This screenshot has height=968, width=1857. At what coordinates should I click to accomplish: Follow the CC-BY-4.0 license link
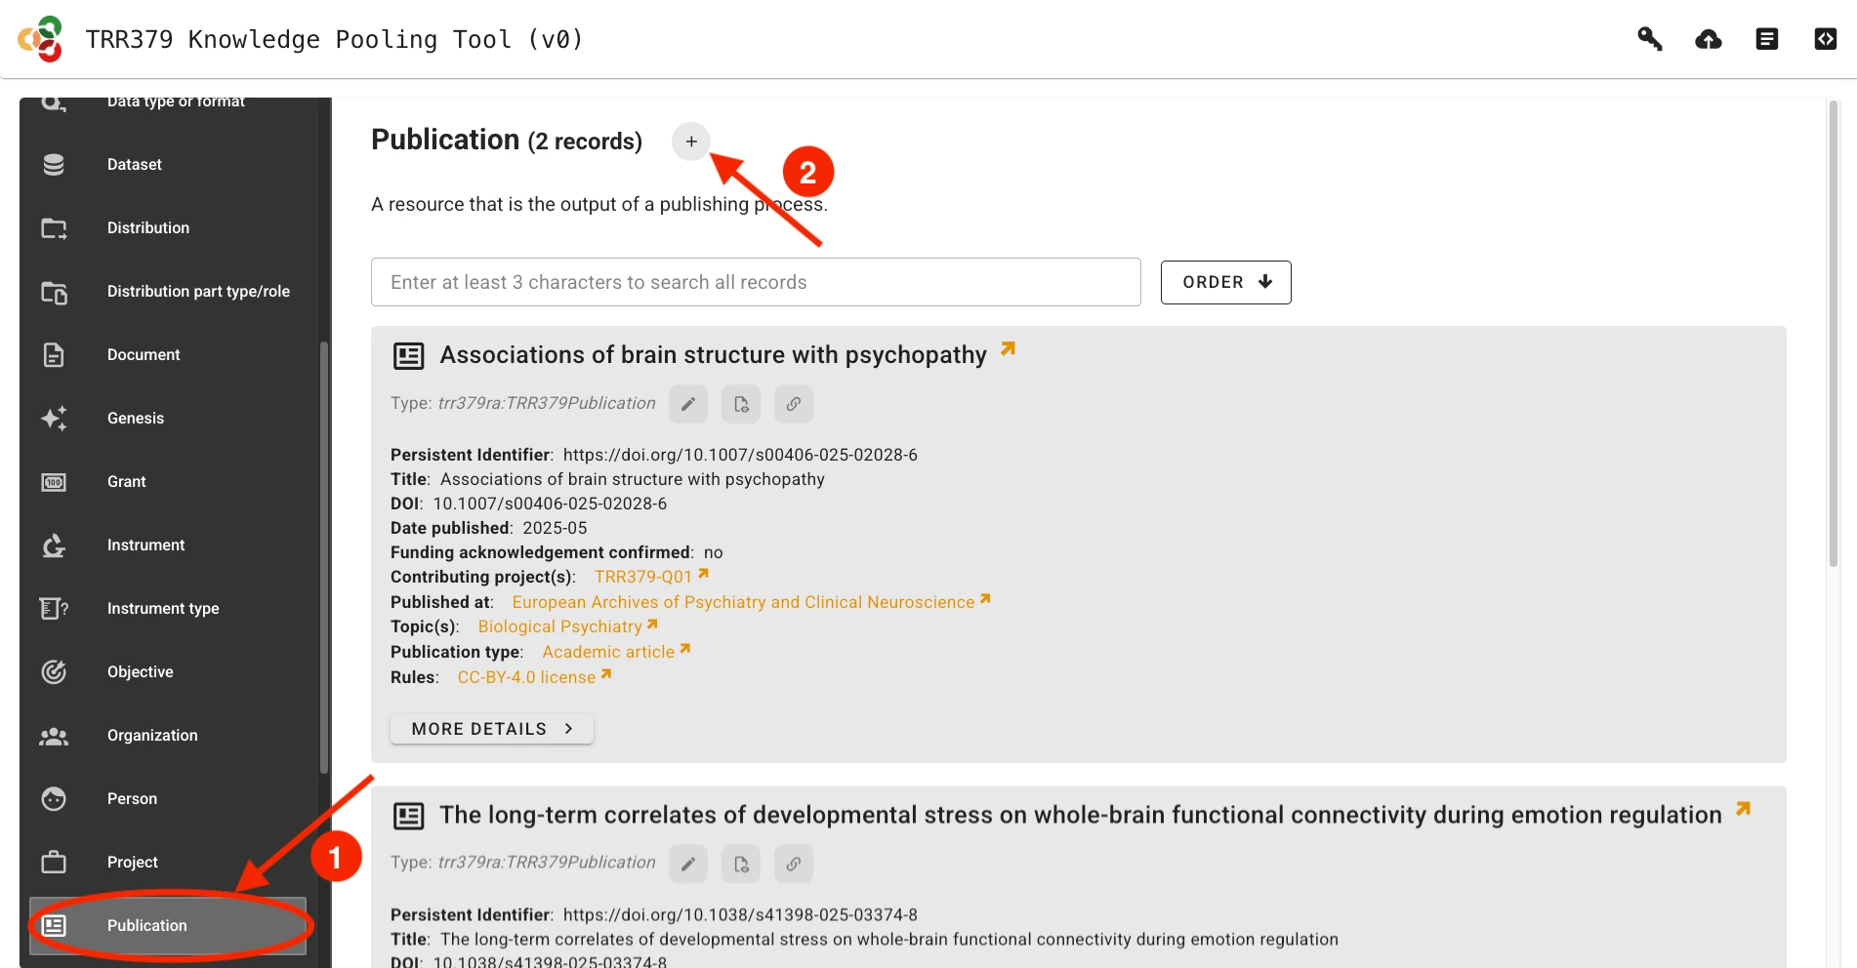coord(527,676)
